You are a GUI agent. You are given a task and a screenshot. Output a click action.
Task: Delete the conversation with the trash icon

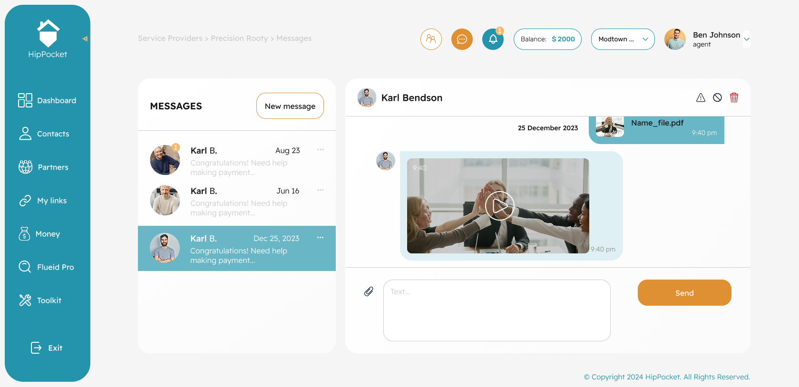pos(734,97)
